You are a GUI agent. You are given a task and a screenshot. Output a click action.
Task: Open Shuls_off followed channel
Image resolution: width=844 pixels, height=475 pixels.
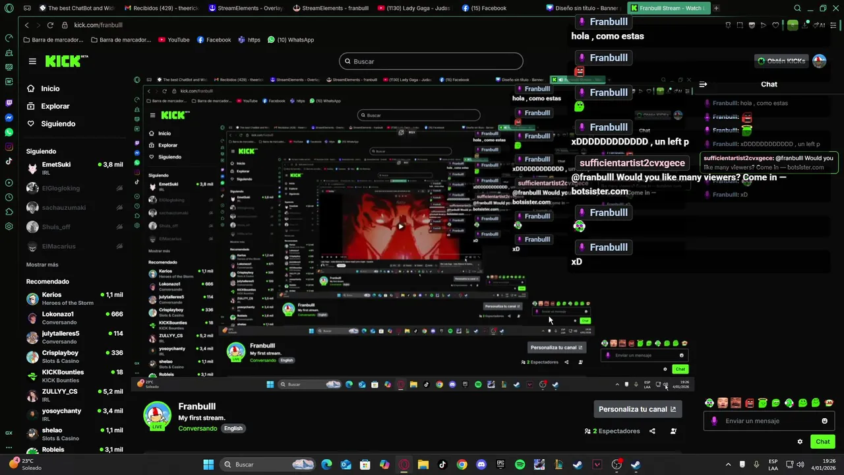pyautogui.click(x=75, y=227)
